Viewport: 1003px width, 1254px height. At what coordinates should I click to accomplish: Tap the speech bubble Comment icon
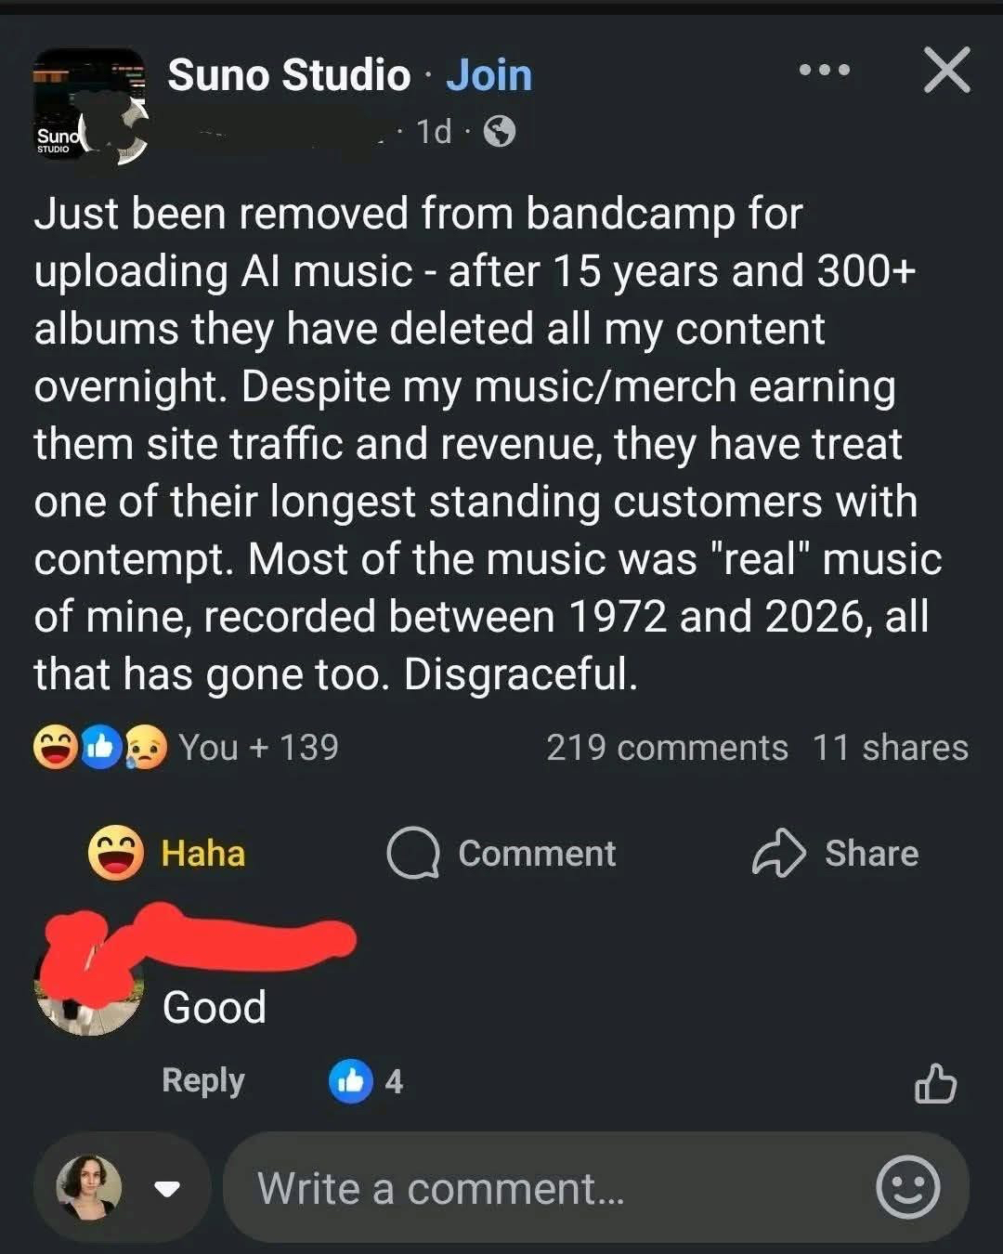pos(412,853)
